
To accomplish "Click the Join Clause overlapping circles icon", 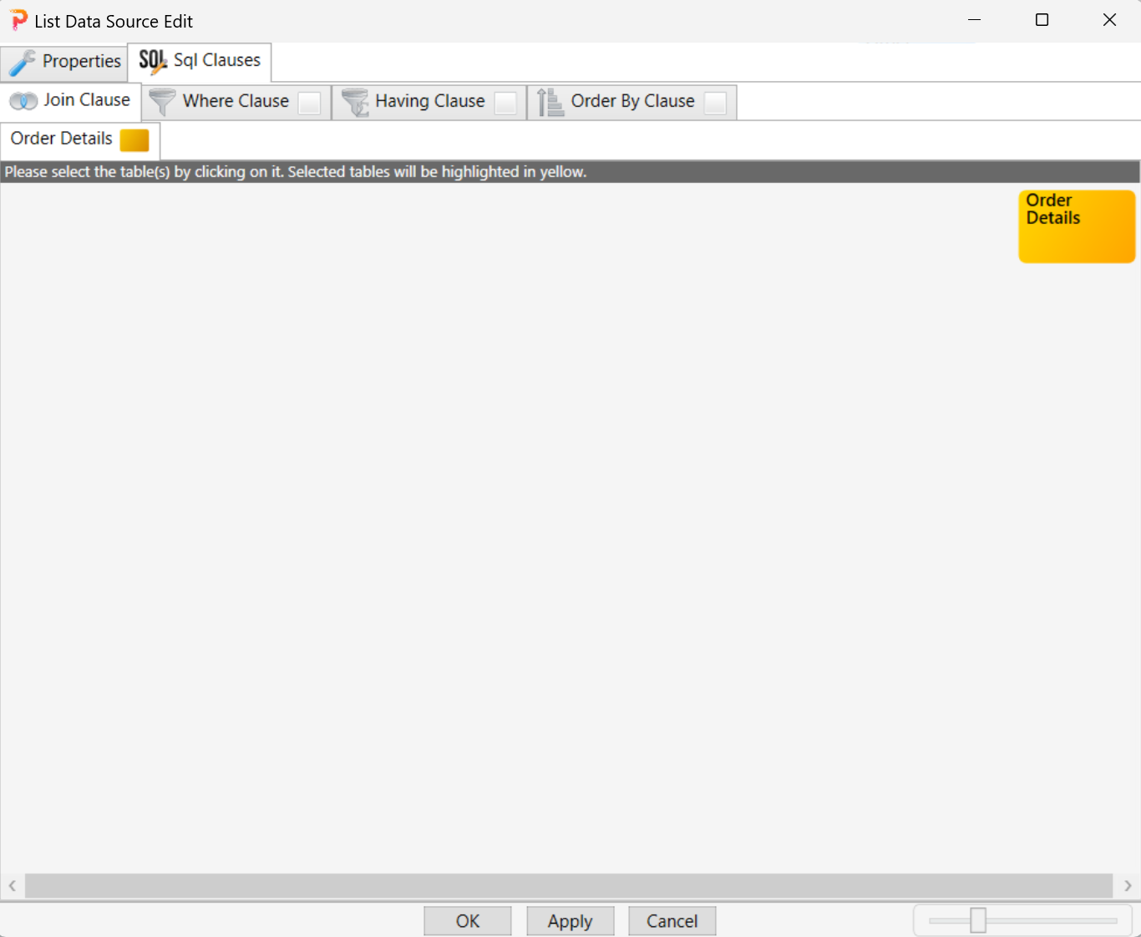I will tap(23, 101).
